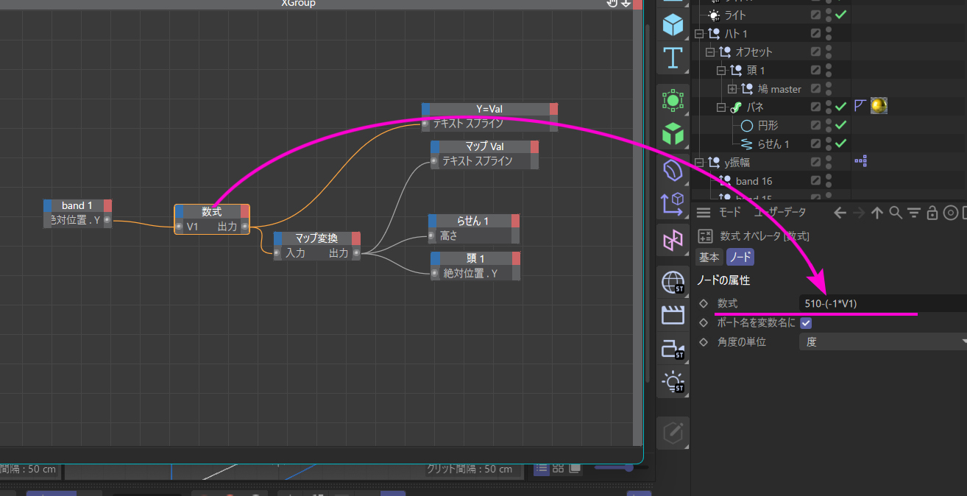Open the ユーザーデータ menu
The height and width of the screenshot is (496, 967).
tap(780, 213)
